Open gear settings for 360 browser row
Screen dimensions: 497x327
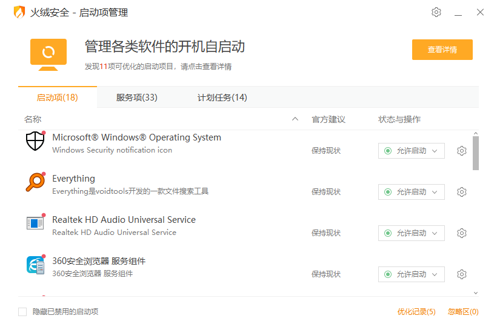pyautogui.click(x=461, y=274)
